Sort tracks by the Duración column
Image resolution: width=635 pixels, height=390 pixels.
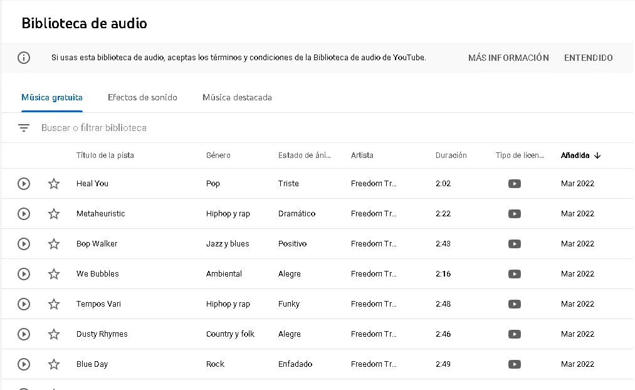click(451, 155)
